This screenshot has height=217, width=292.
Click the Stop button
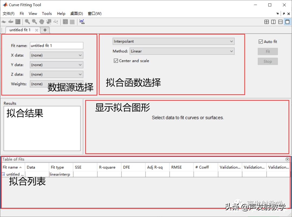[268, 61]
